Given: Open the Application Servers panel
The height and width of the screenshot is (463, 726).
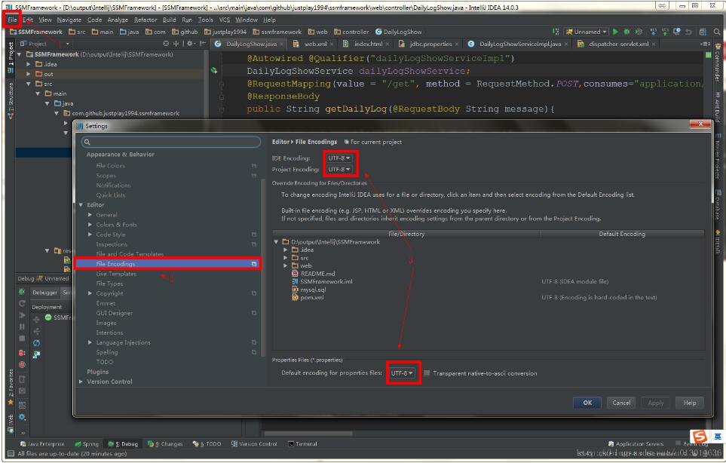Looking at the screenshot, I should pyautogui.click(x=639, y=444).
